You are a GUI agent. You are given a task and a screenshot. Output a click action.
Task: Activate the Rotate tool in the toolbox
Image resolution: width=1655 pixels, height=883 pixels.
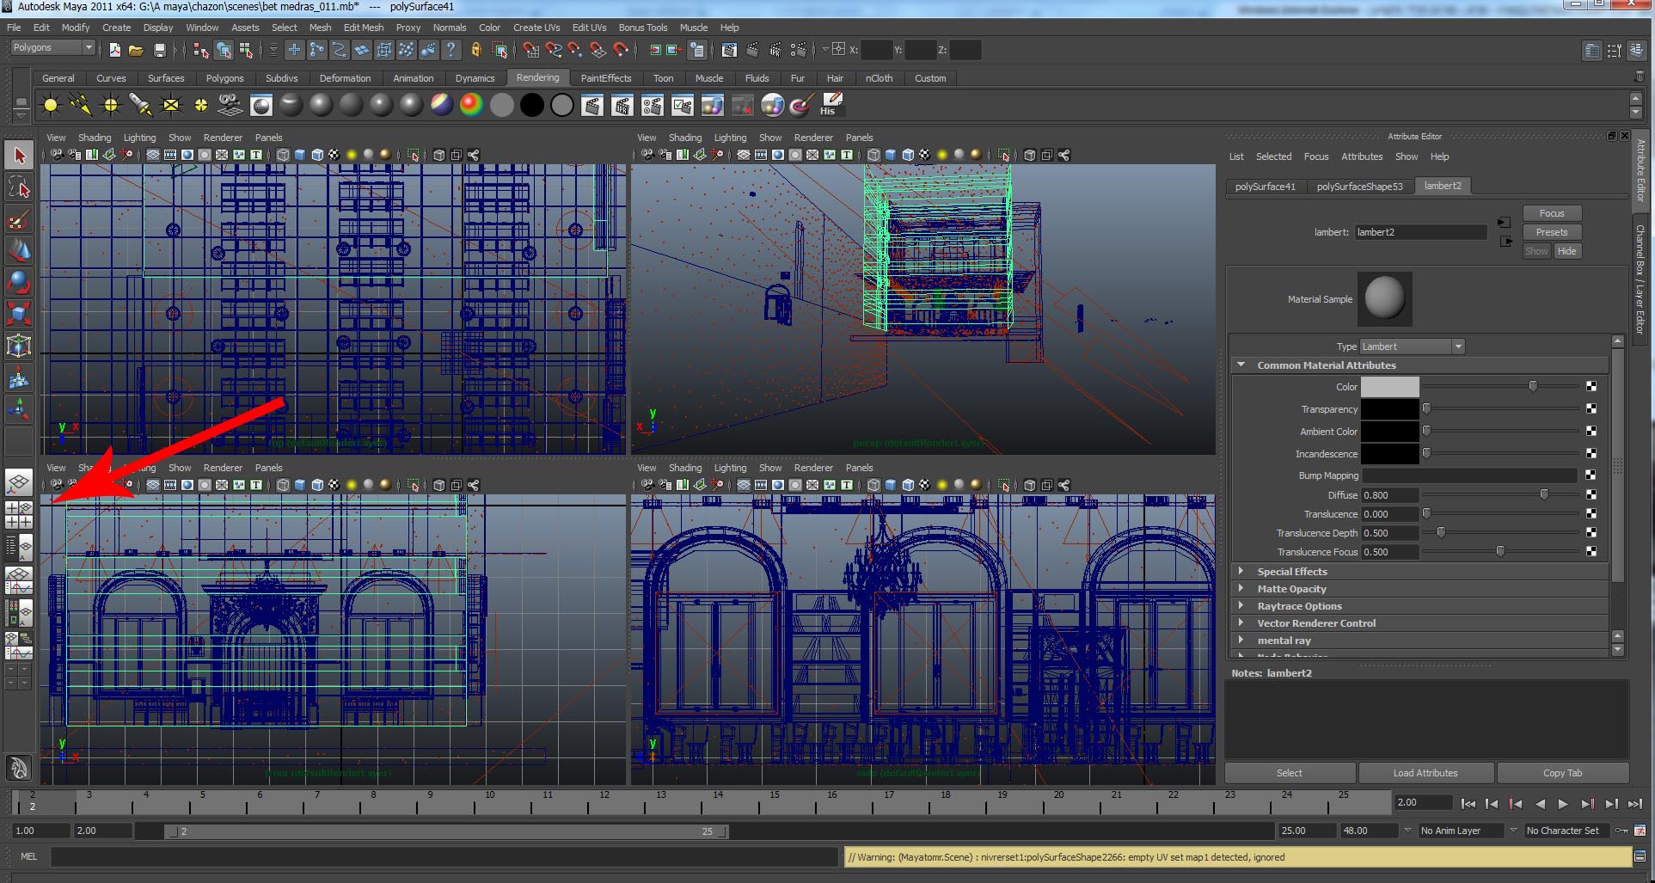click(19, 282)
